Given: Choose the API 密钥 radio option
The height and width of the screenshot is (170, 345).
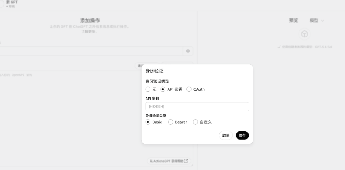Looking at the screenshot, I should point(172,89).
